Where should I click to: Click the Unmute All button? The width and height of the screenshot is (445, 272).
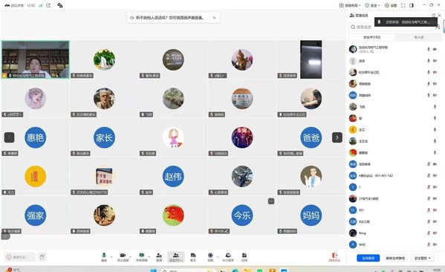[395, 258]
